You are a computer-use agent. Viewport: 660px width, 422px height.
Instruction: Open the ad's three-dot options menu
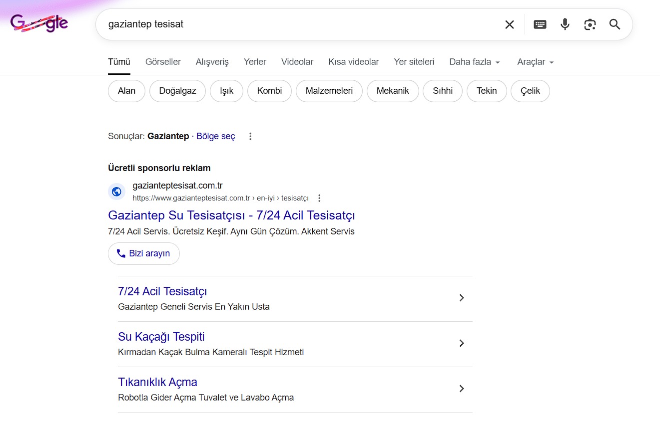pos(320,198)
